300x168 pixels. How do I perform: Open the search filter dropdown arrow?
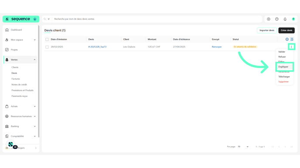(48, 19)
